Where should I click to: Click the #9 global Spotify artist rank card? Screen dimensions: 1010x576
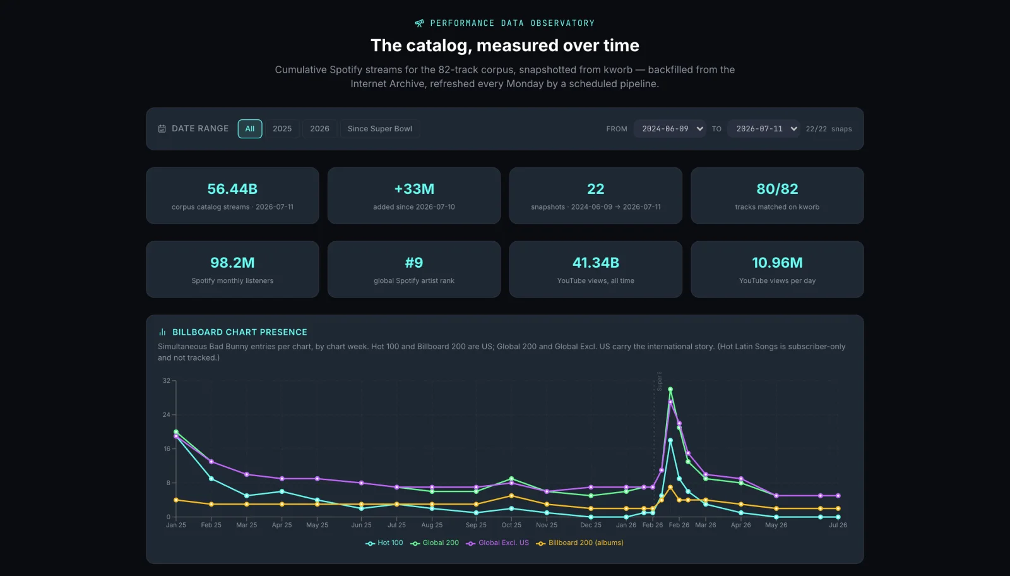point(414,269)
